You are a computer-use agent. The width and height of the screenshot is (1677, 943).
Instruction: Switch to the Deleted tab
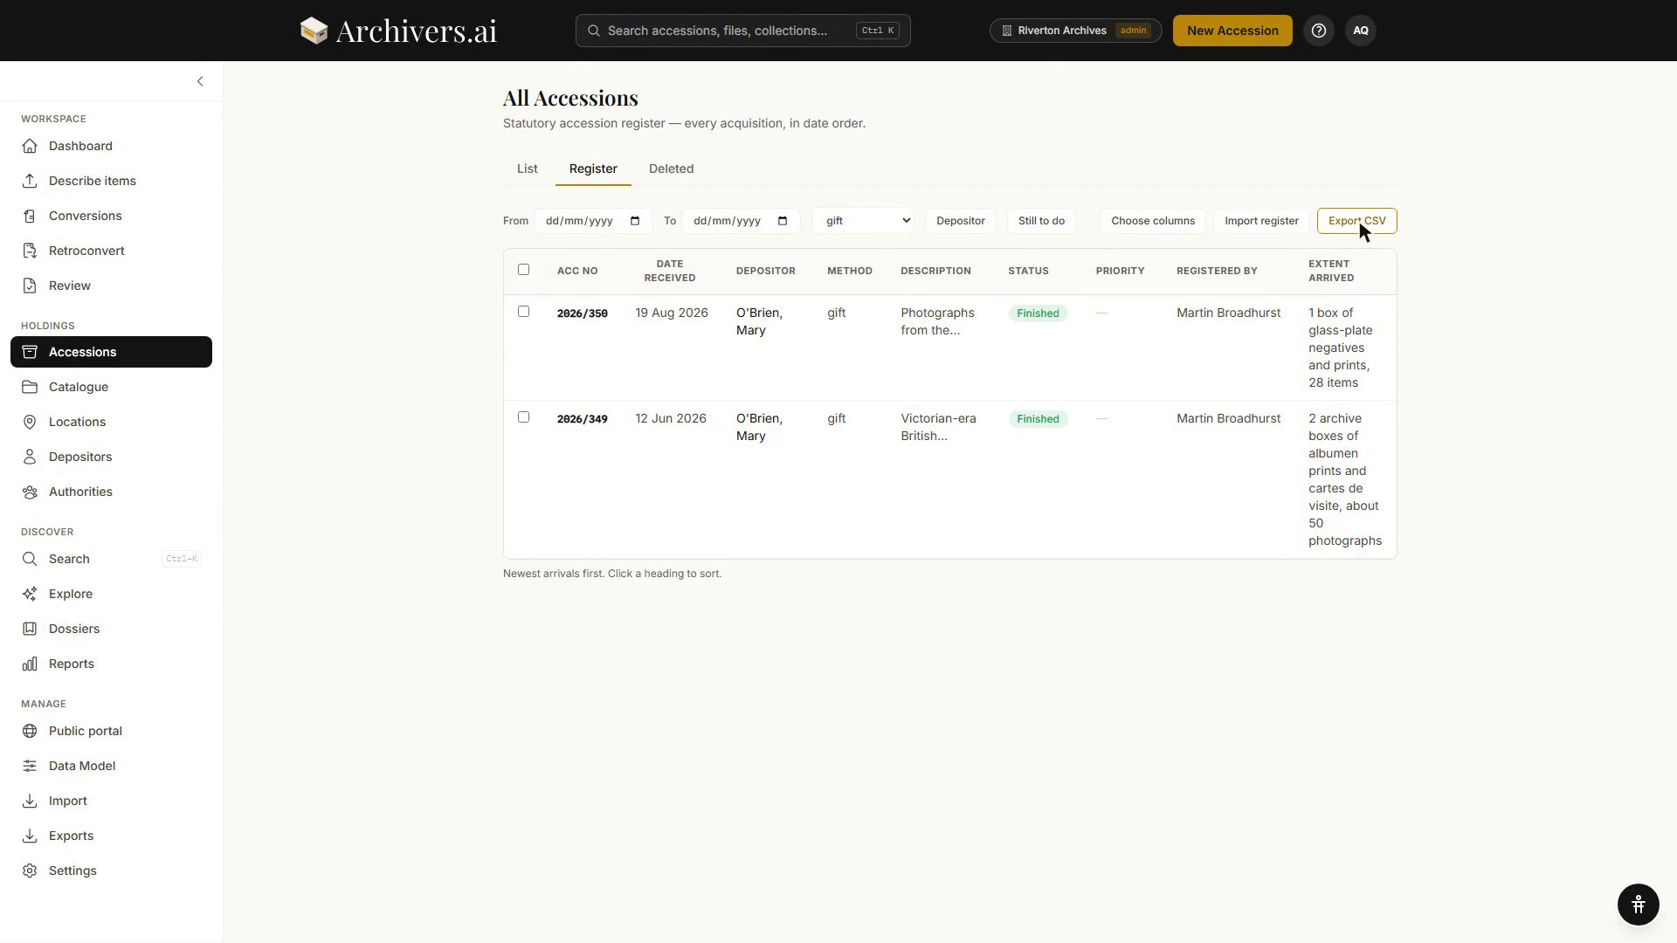(671, 169)
